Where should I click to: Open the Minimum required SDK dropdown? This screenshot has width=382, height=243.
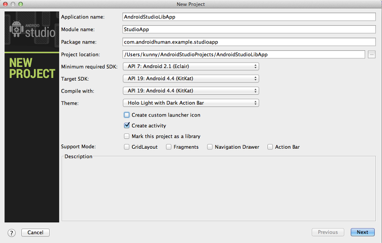(x=191, y=66)
